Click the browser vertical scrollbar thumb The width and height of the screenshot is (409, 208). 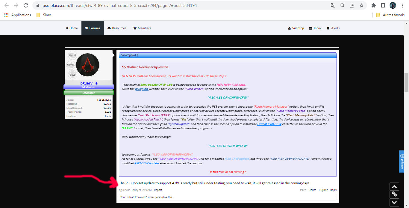coord(406,82)
